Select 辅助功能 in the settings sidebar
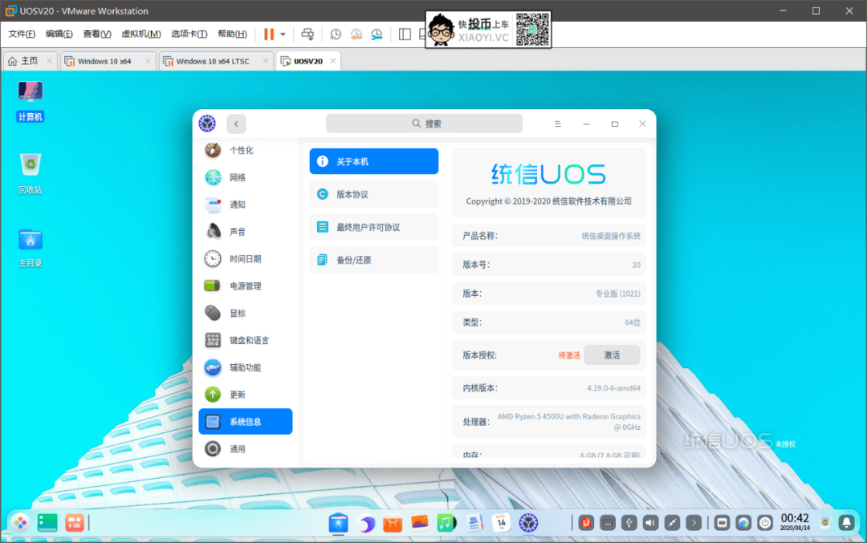 246,367
